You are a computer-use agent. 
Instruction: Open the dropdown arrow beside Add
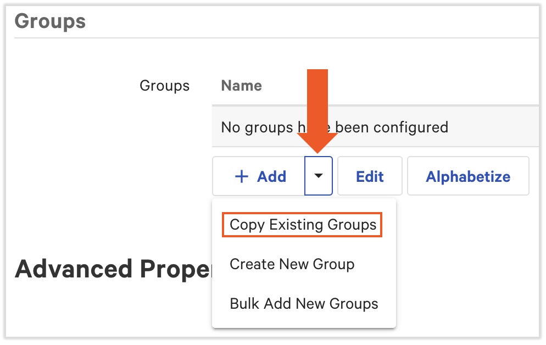pos(319,176)
